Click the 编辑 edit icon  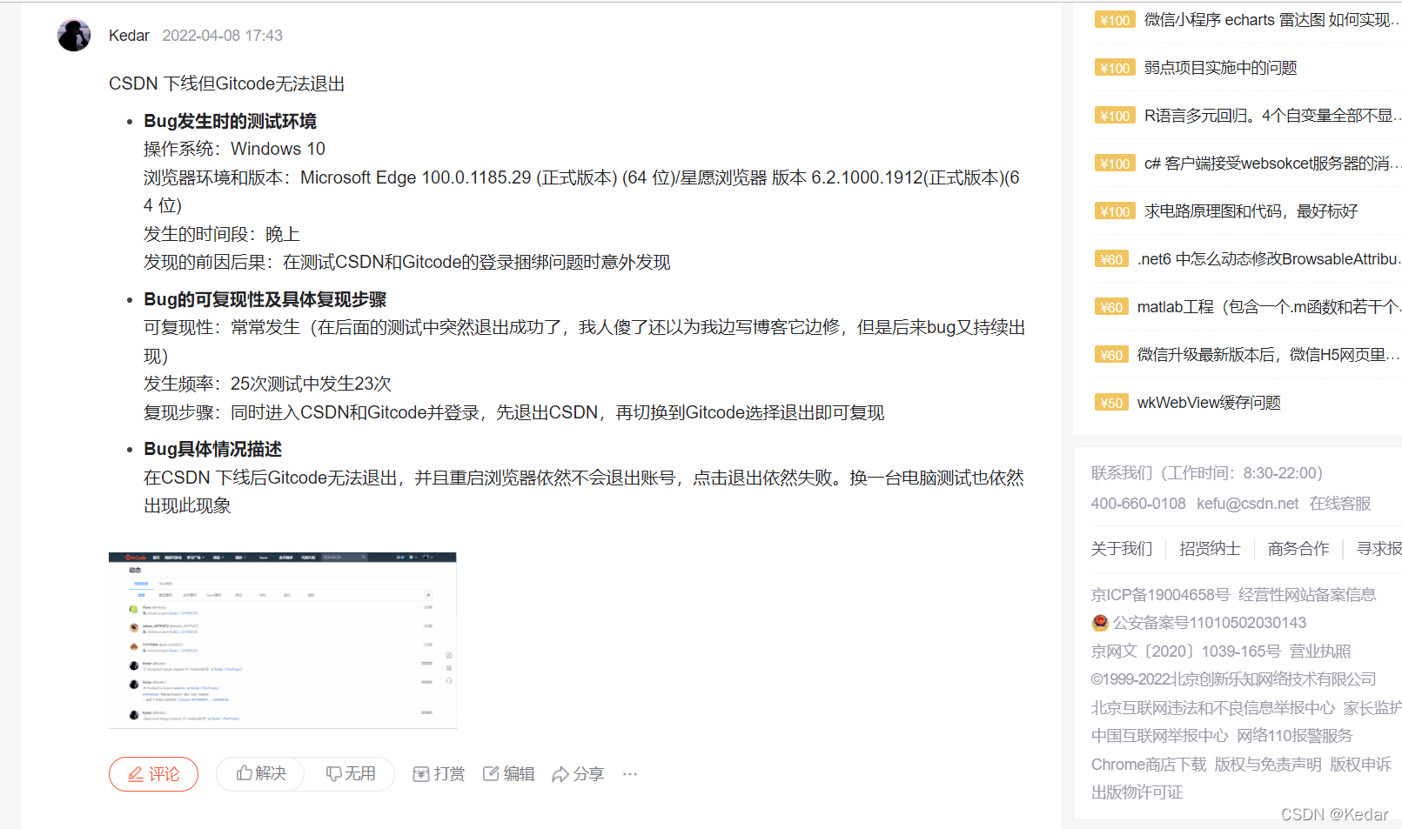(x=491, y=773)
